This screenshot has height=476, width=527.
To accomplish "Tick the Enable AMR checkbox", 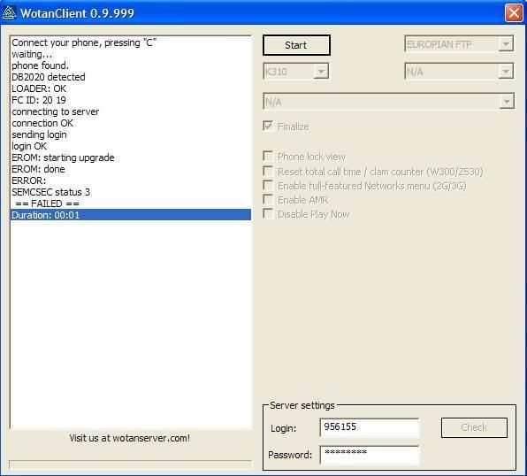I will (x=268, y=199).
